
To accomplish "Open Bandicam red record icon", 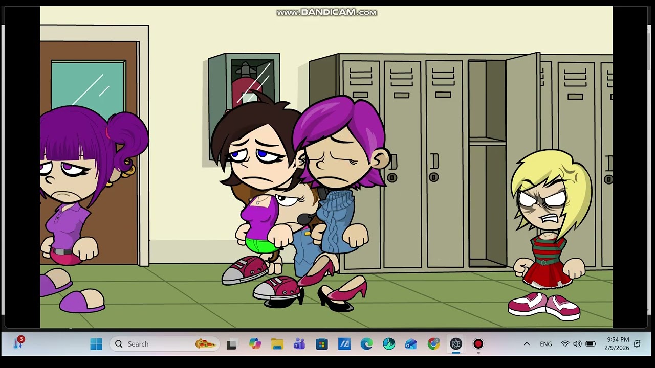I will pos(478,344).
